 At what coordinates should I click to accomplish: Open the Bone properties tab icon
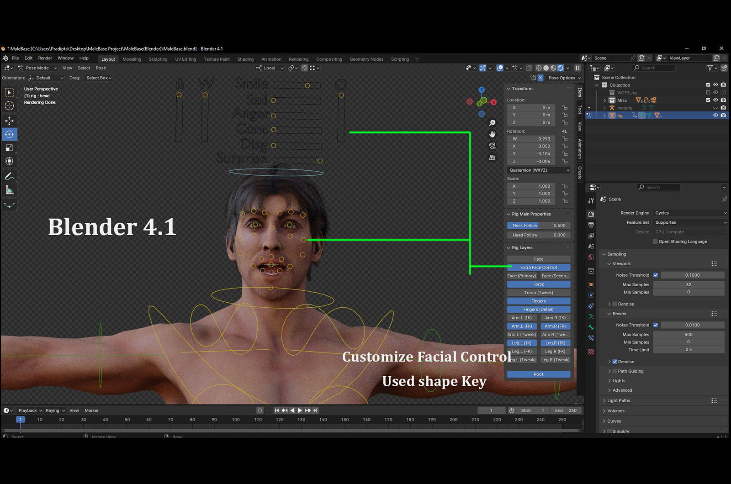tap(591, 327)
